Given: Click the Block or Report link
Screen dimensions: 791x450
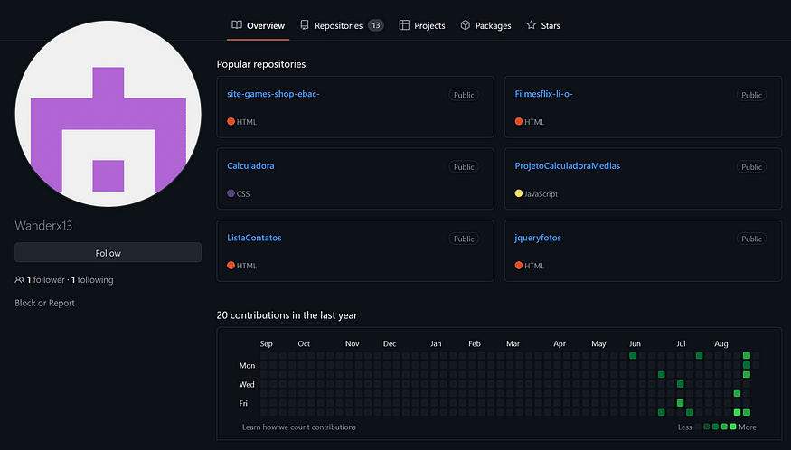Looking at the screenshot, I should pyautogui.click(x=44, y=304).
